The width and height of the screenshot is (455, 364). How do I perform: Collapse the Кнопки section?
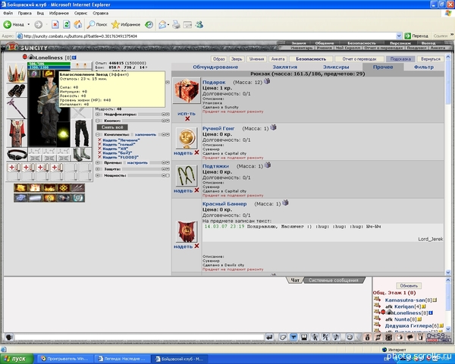tap(98, 121)
